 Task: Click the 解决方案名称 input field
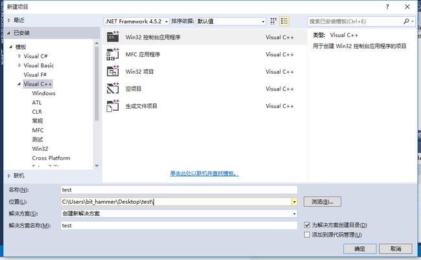pos(179,226)
